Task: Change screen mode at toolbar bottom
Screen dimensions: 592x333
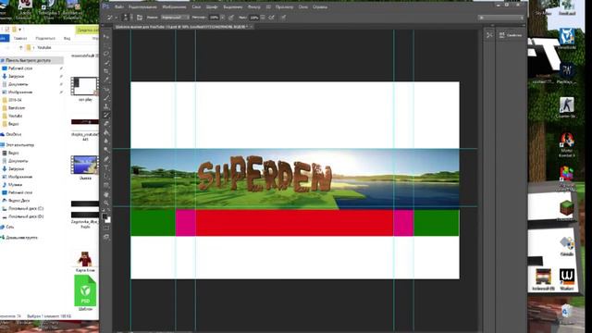Action: click(106, 237)
